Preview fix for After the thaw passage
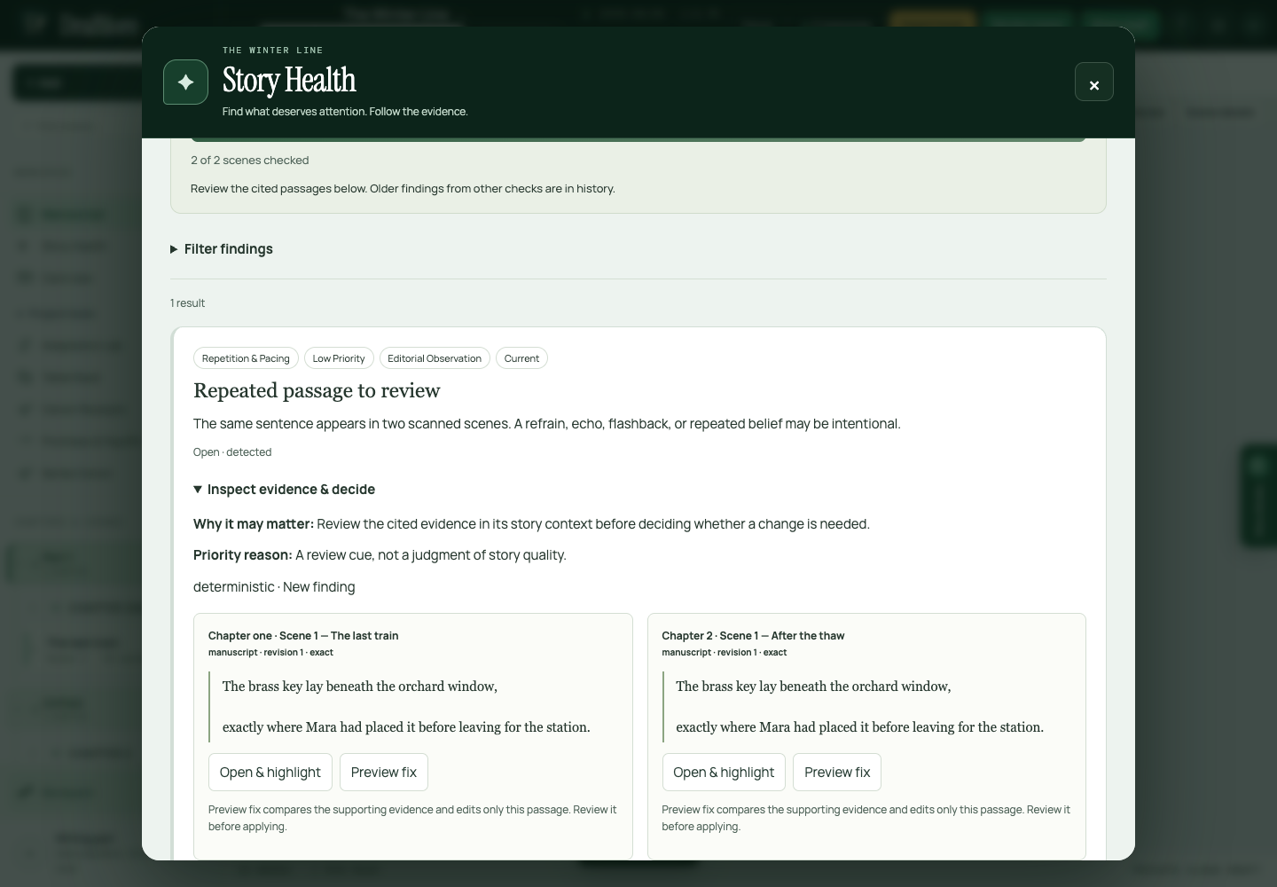This screenshot has width=1277, height=887. [x=837, y=773]
